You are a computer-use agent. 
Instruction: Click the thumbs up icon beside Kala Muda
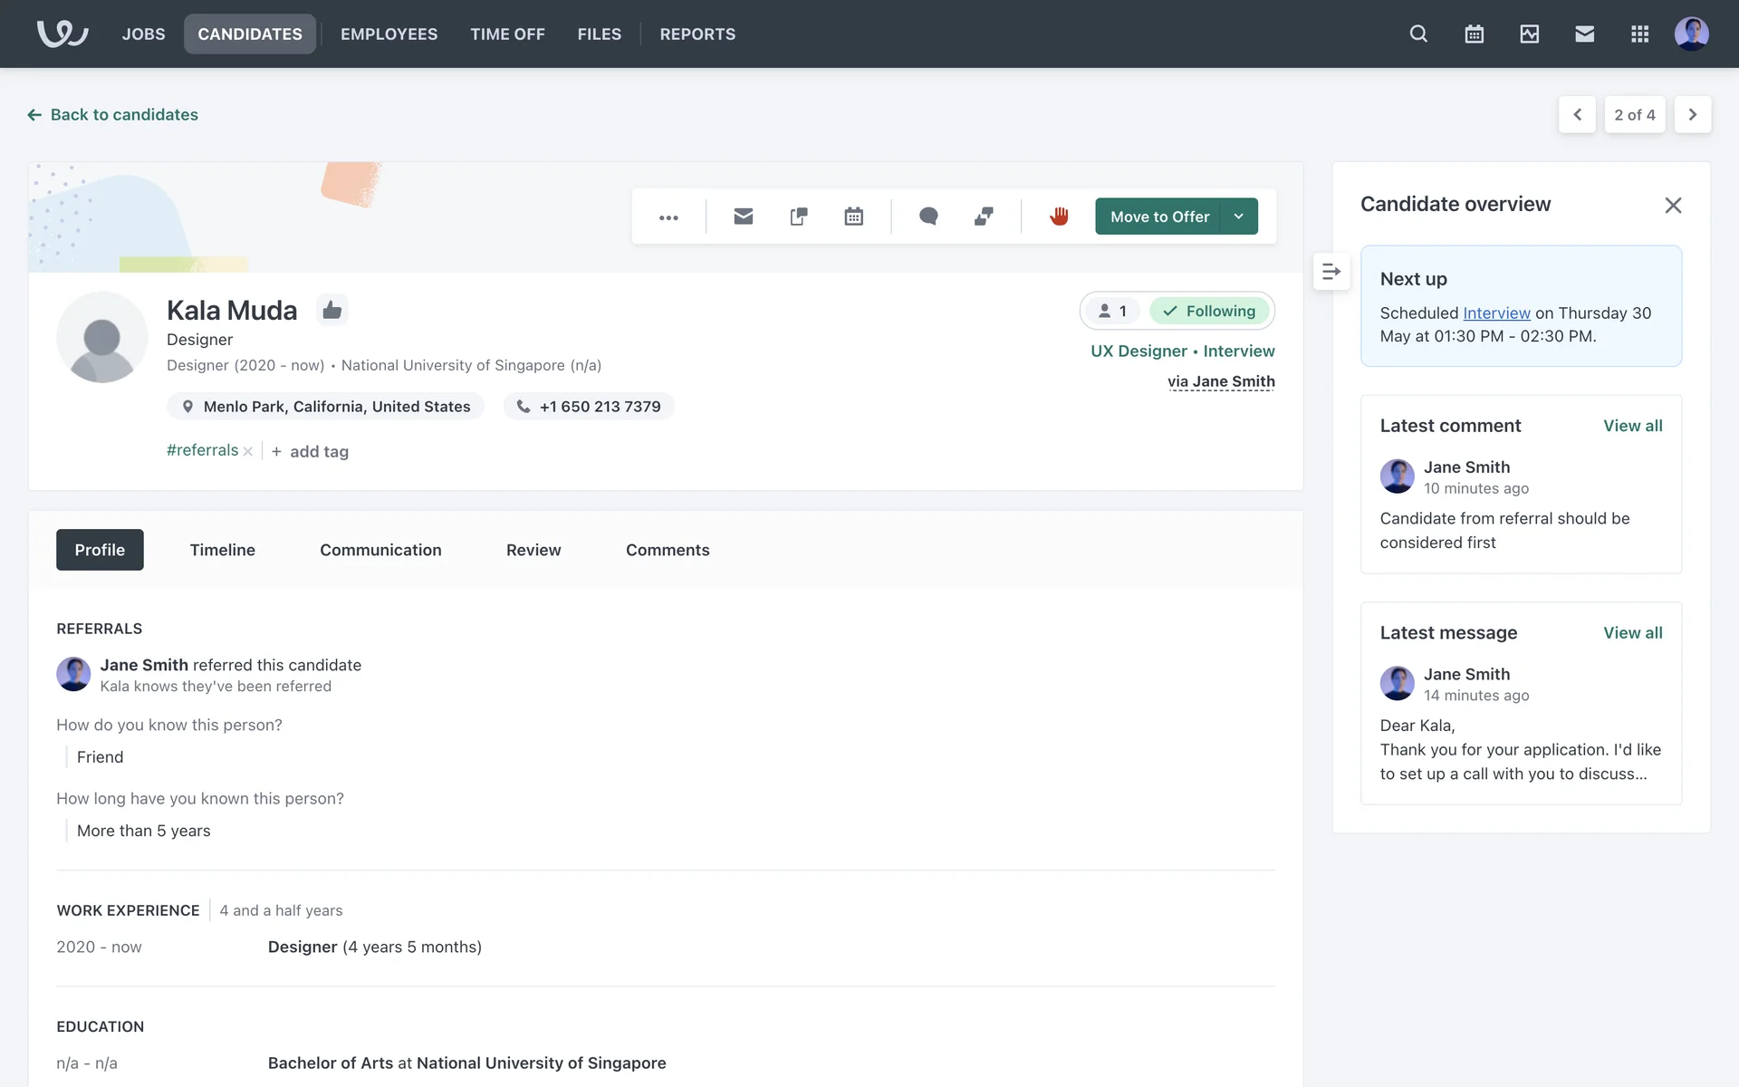tap(332, 310)
